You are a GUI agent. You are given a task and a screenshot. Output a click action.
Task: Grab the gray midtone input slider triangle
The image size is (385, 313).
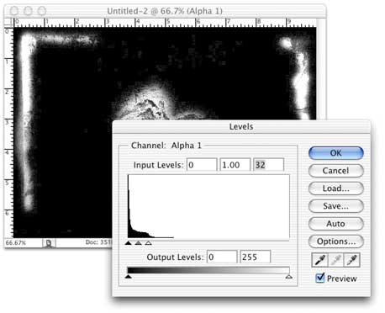pyautogui.click(x=139, y=243)
